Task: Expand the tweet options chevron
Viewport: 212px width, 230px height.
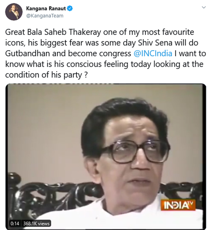Action: coord(204,8)
